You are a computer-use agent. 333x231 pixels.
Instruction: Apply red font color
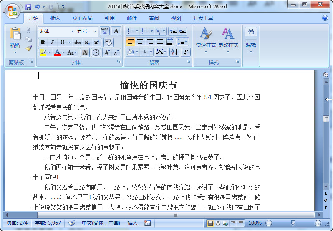57,53
